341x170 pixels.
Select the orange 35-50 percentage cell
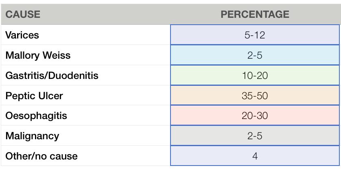pyautogui.click(x=255, y=96)
